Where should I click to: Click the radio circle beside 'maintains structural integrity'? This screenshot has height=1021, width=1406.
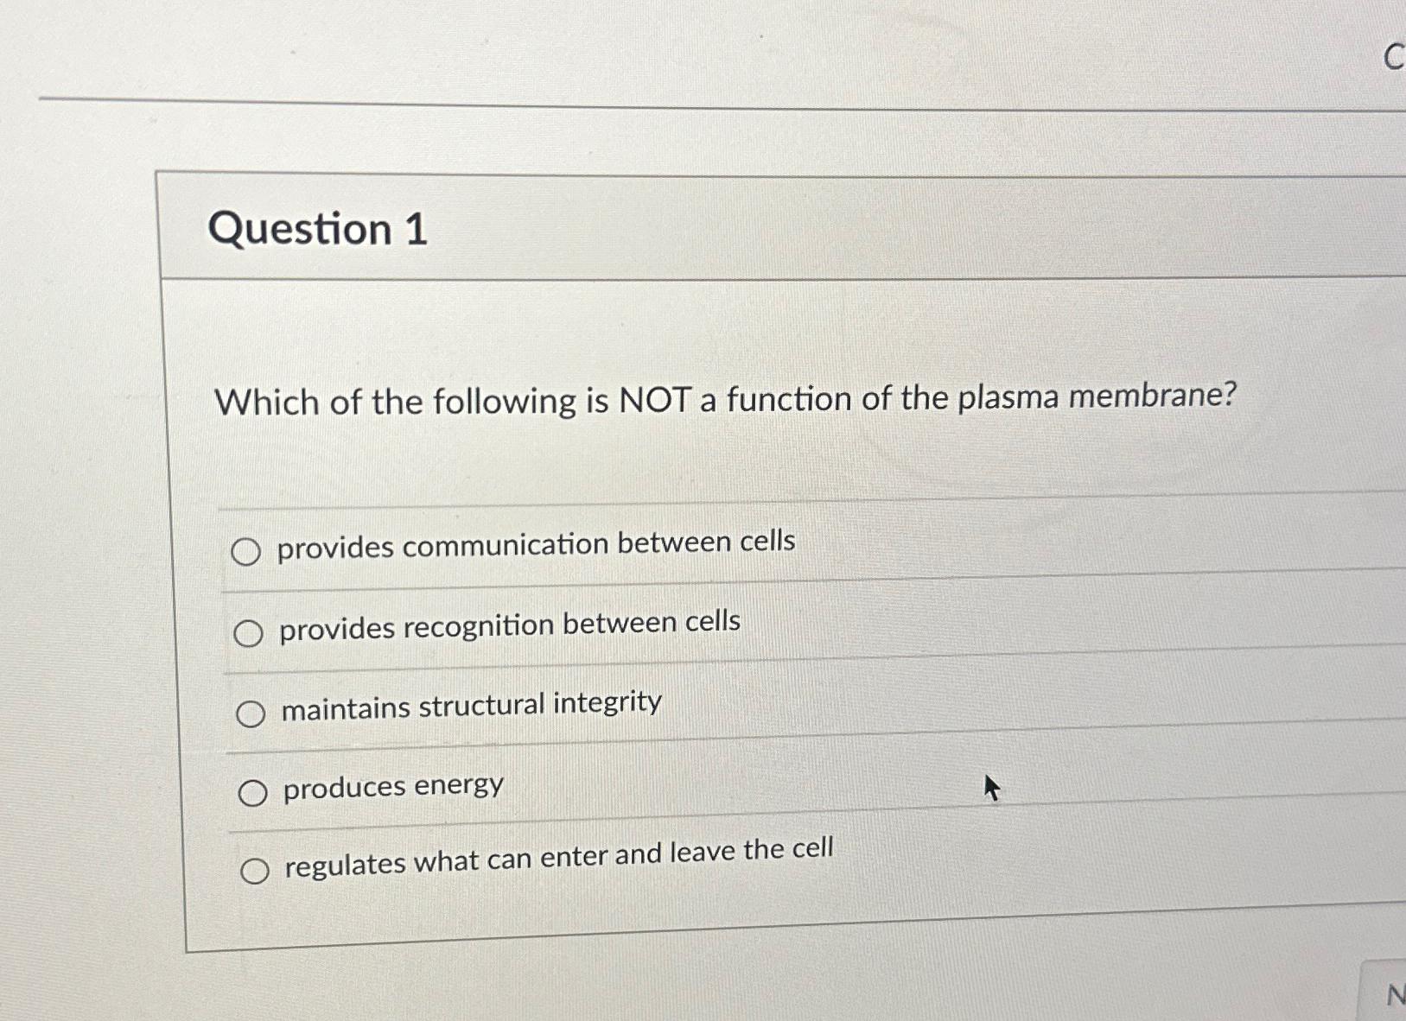coord(252,713)
